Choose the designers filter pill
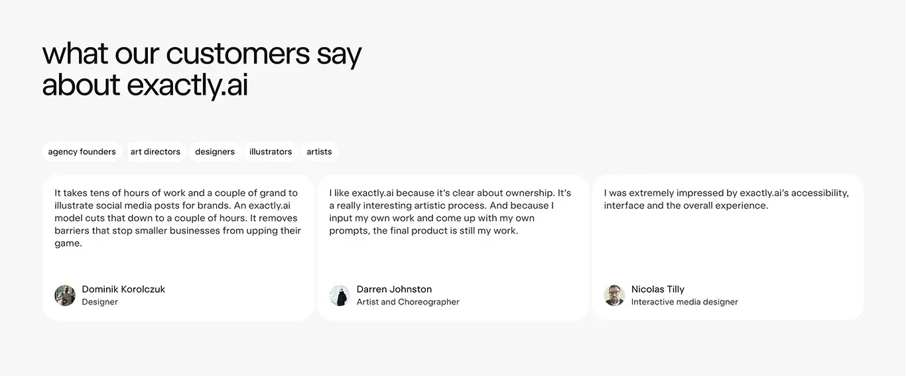This screenshot has height=376, width=906. click(215, 152)
